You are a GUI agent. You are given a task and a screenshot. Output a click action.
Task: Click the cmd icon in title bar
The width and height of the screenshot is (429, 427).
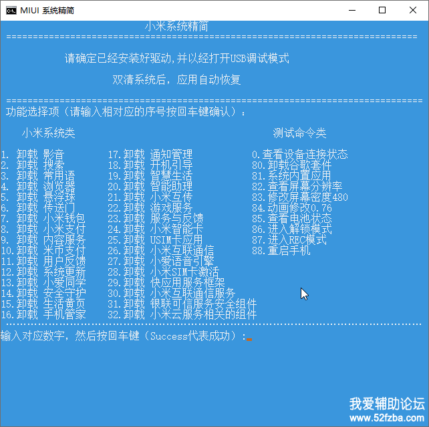(11, 11)
